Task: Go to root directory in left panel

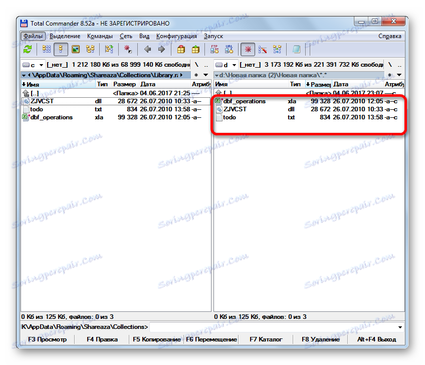Action: point(196,65)
